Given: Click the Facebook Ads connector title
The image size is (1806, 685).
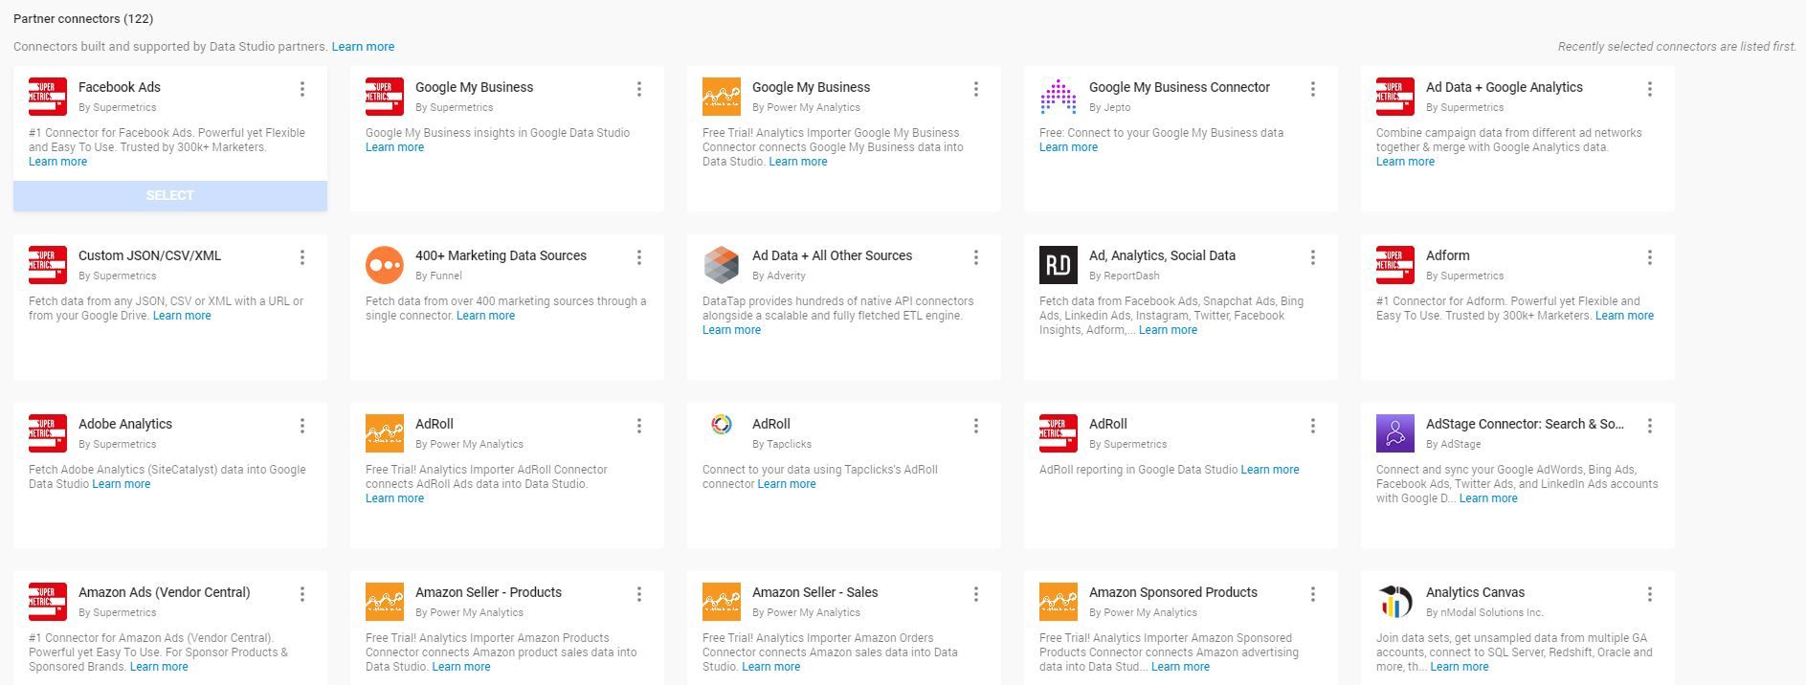Looking at the screenshot, I should click(120, 87).
